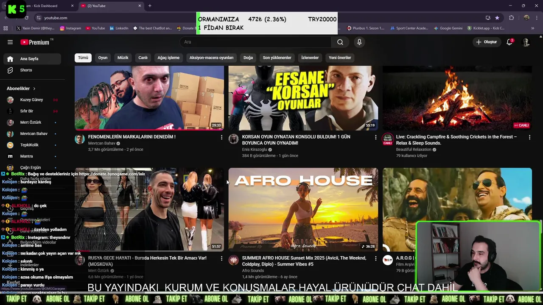Play FENOMENLERİN MARKALARINI DENEDİM thumbnail

149,98
